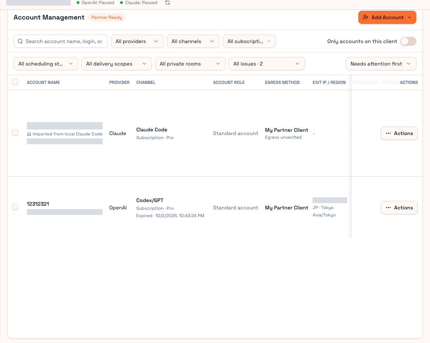Open the All scheduling status dropdown
Screen dimensions: 430x343
(x=46, y=64)
